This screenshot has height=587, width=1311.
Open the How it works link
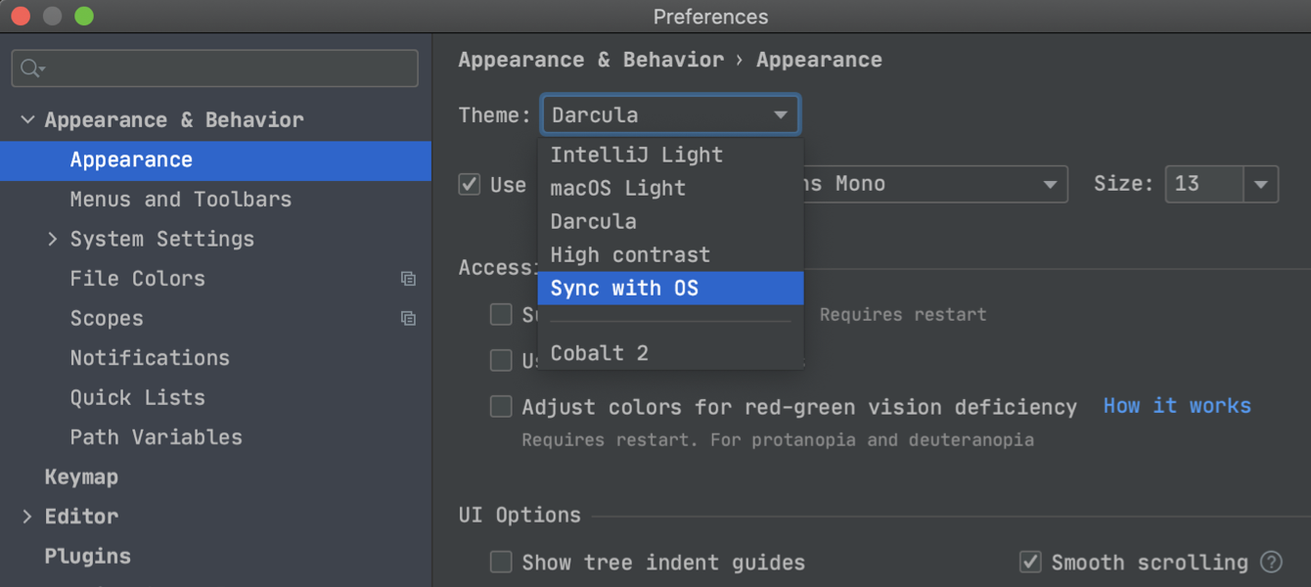click(1177, 406)
